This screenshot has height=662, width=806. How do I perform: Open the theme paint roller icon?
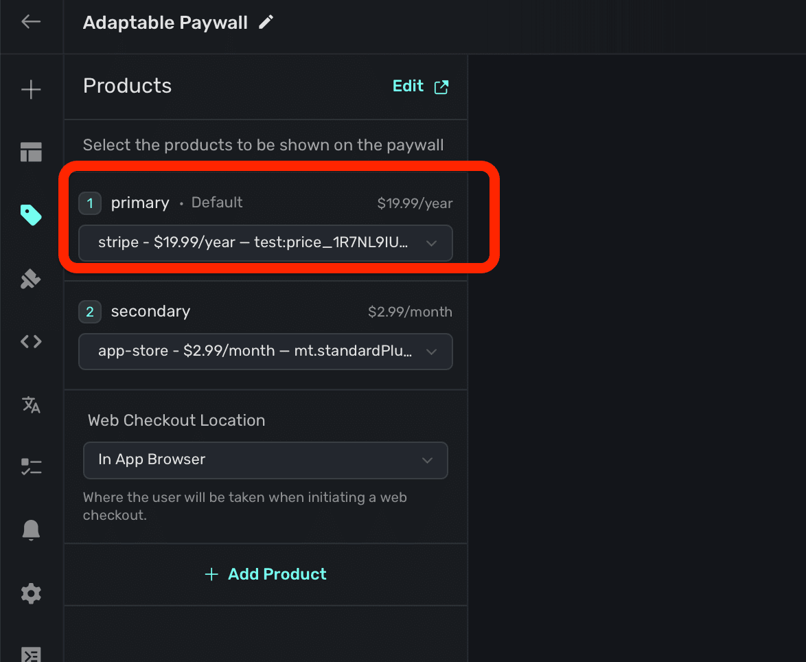pos(31,278)
